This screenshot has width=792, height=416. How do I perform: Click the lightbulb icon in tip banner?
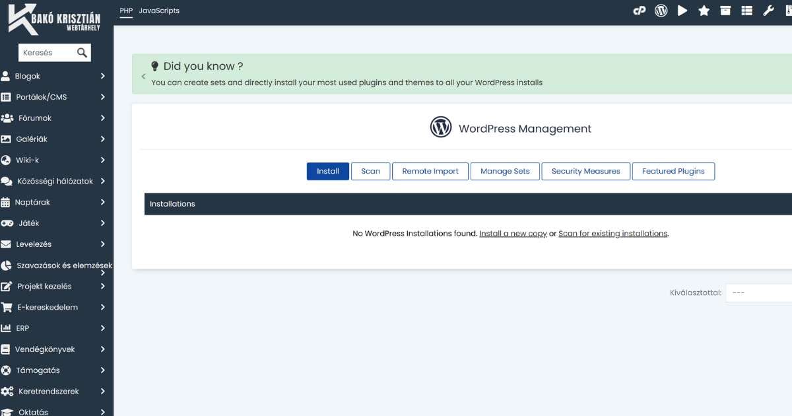[155, 66]
